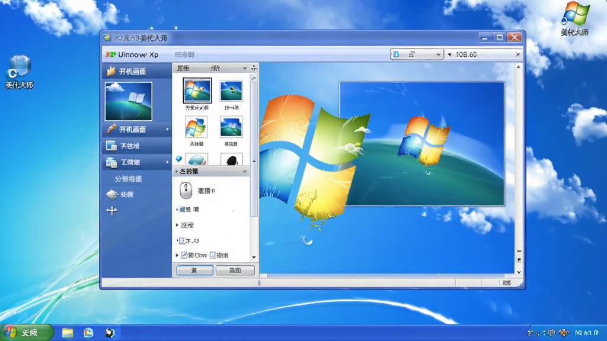Image resolution: width=607 pixels, height=341 pixels.
Task: Click the red-orange system tray icon
Action: pyautogui.click(x=564, y=333)
